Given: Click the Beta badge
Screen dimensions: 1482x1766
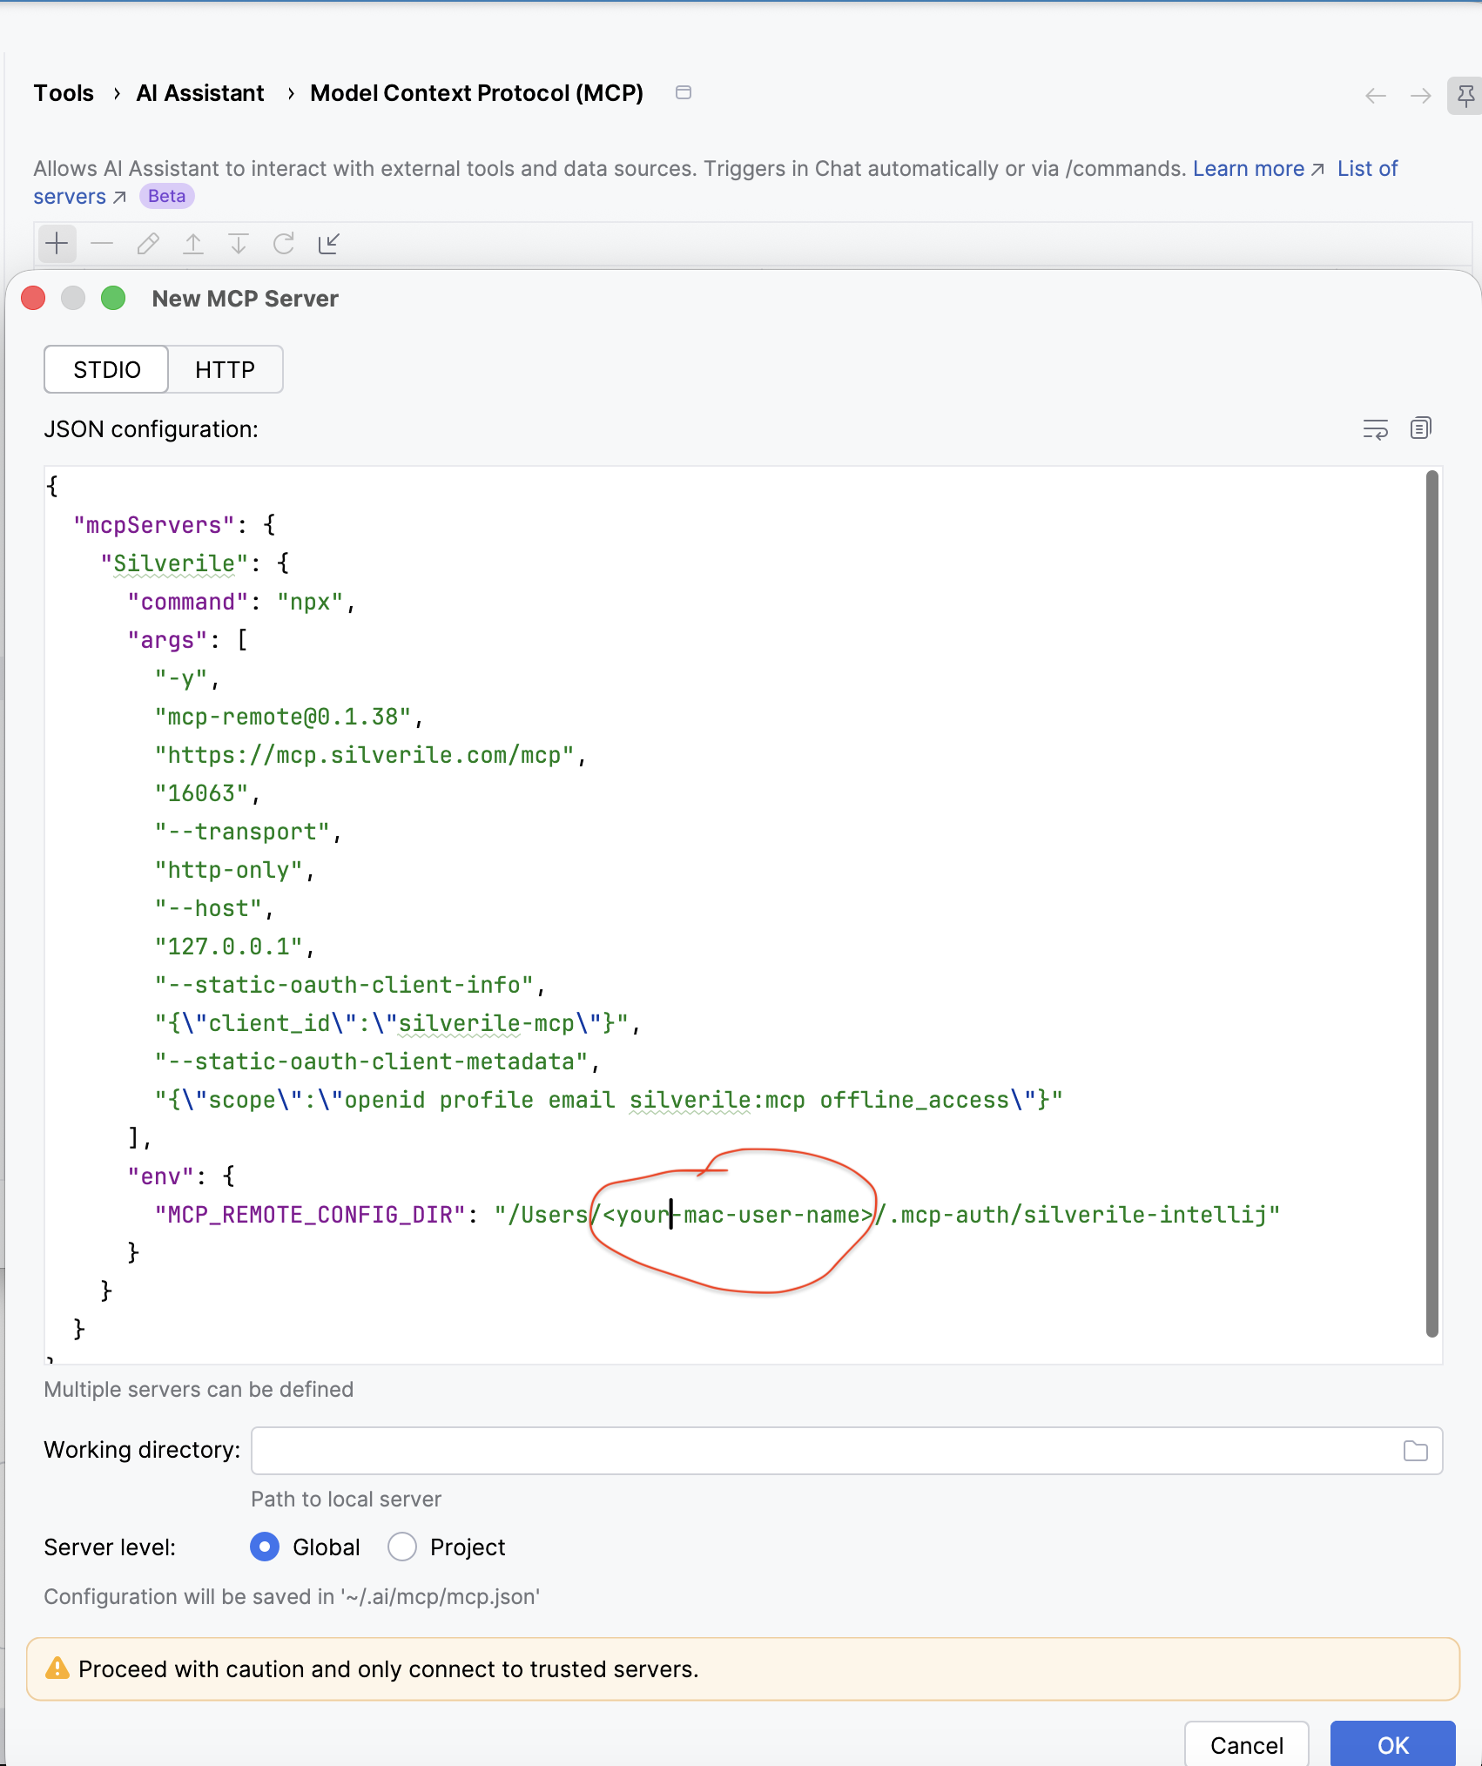Looking at the screenshot, I should pyautogui.click(x=166, y=197).
